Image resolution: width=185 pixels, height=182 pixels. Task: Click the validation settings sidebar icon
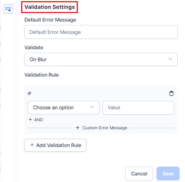pyautogui.click(x=8, y=9)
